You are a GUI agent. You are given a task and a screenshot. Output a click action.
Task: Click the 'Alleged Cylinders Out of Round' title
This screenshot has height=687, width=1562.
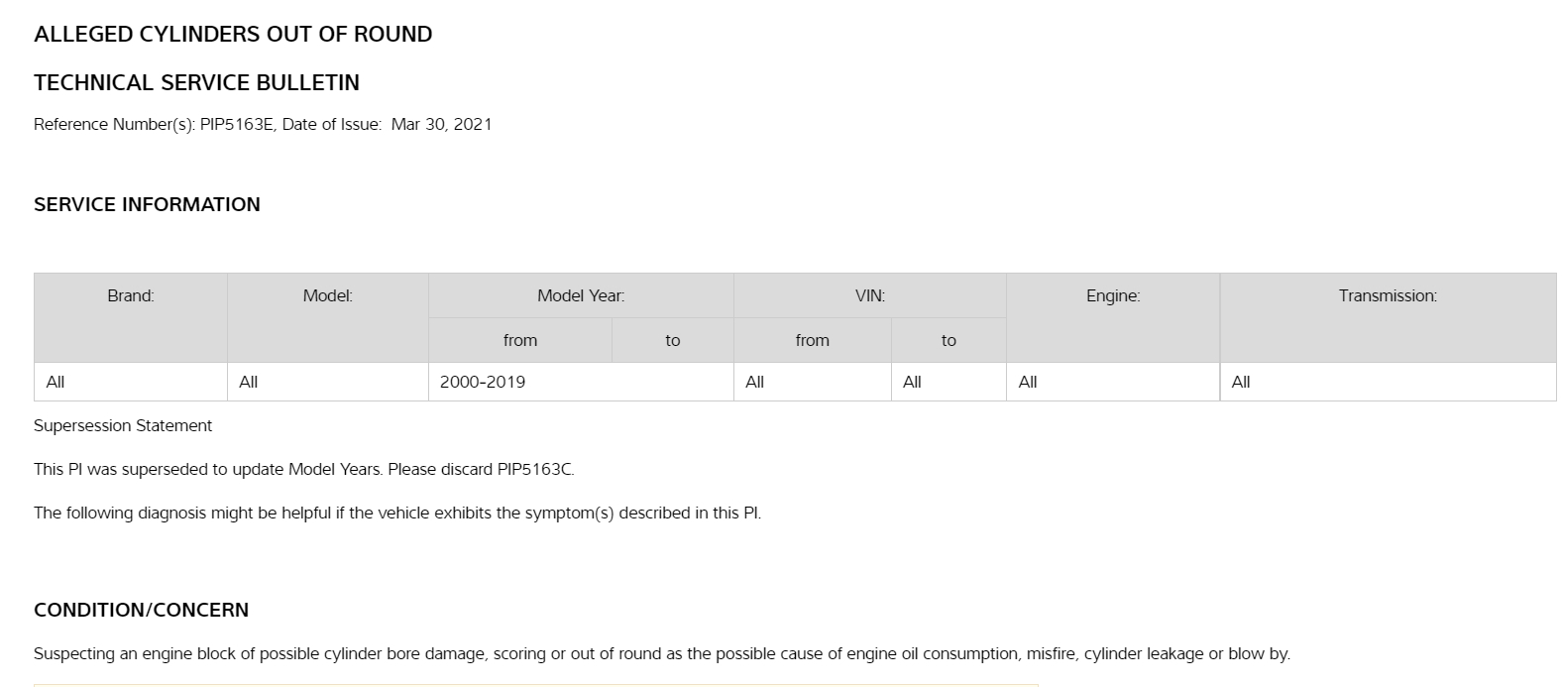[x=233, y=35]
